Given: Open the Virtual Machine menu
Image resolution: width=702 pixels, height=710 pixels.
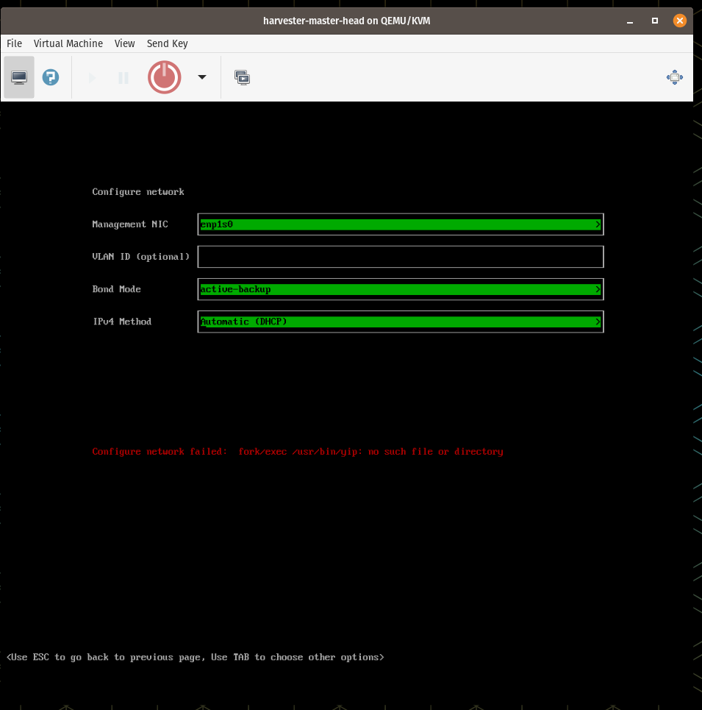Looking at the screenshot, I should tap(68, 43).
